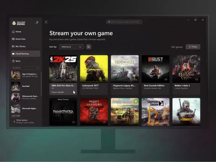This screenshot has width=216, height=162.
Task: Toggle the sort order icon
Action: pos(89,47)
